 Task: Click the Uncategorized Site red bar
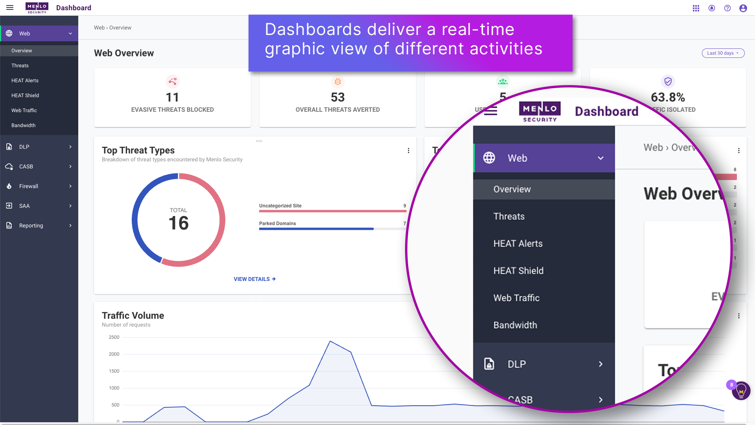tap(332, 211)
